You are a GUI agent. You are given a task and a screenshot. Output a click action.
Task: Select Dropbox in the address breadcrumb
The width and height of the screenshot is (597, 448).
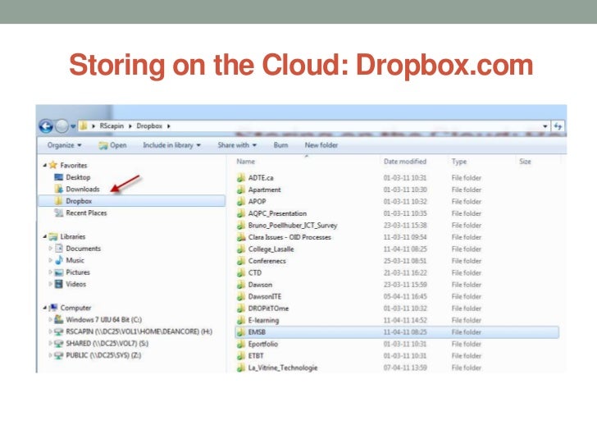(149, 126)
